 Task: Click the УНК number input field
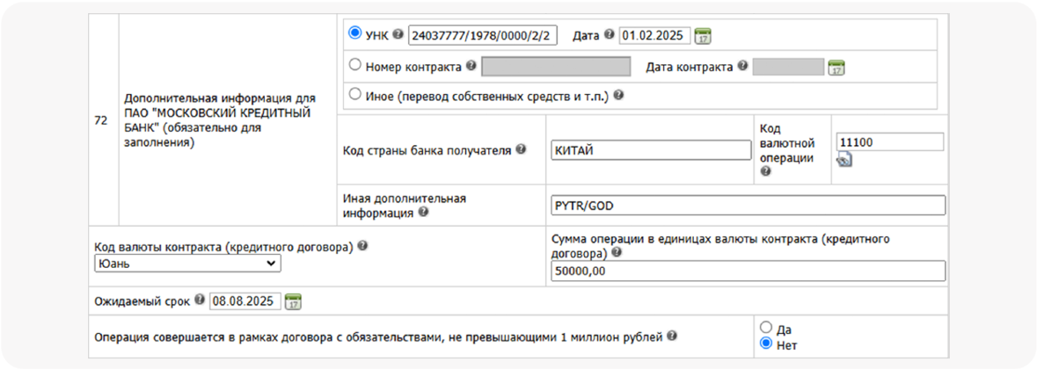tap(483, 36)
